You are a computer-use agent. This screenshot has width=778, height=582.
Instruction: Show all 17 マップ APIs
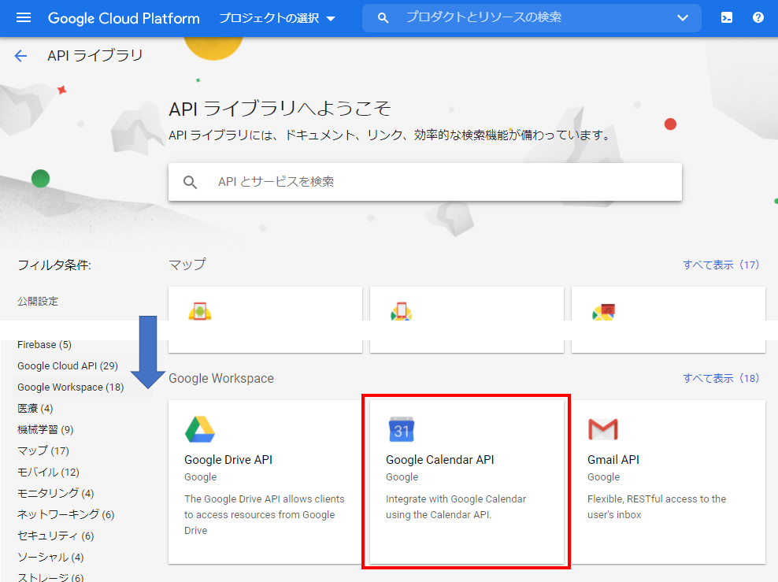pos(721,265)
